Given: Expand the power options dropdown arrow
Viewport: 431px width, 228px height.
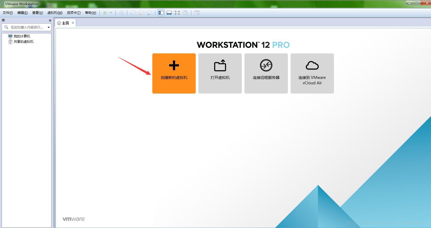Looking at the screenshot, I should (x=111, y=13).
